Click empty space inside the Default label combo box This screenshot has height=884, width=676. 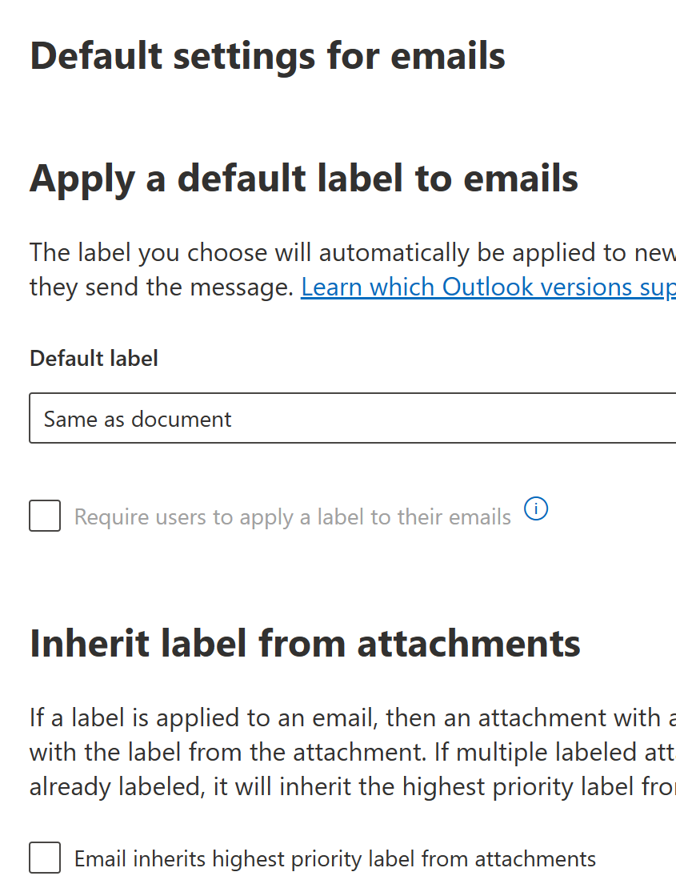tap(450, 418)
